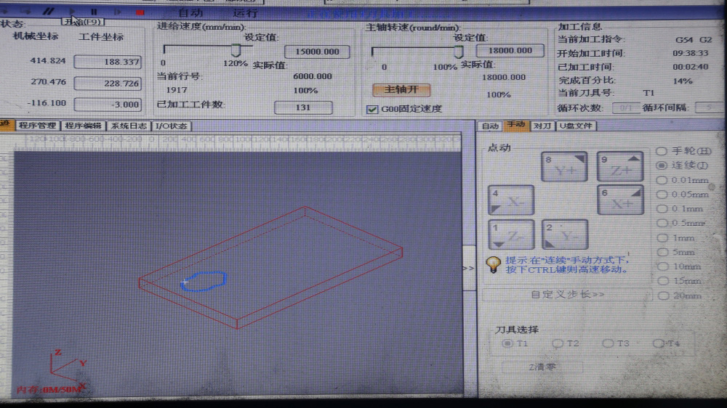727x408 pixels.
Task: Choose the 0.05mm step radio button
Action: [662, 195]
